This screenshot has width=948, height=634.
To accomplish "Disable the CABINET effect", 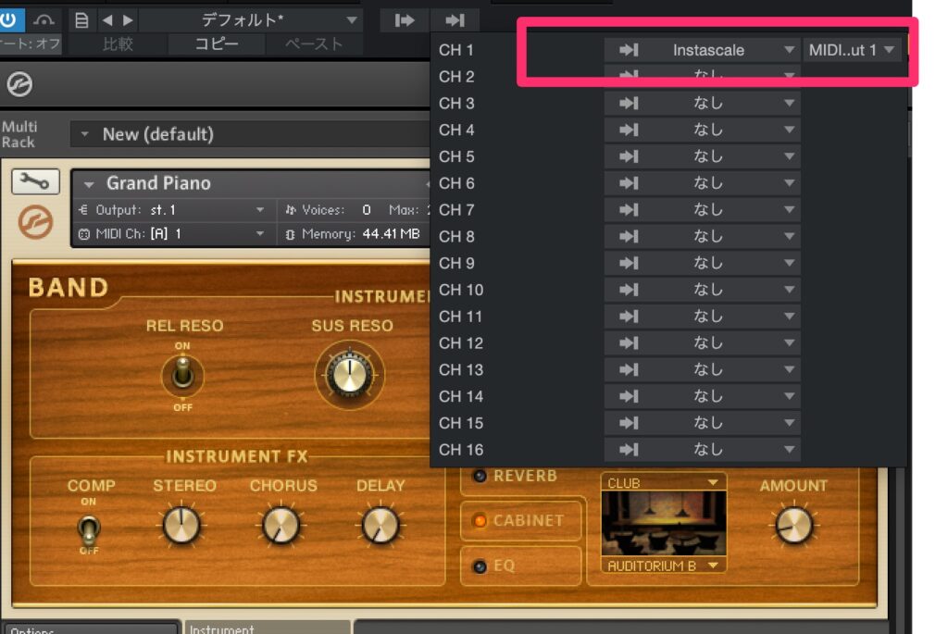I will [x=480, y=521].
